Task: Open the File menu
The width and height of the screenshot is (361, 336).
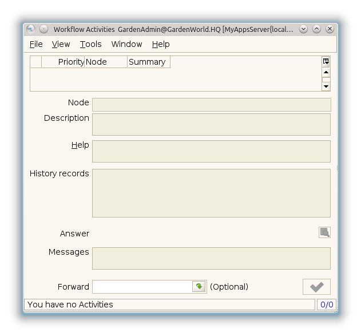Action: click(x=36, y=44)
